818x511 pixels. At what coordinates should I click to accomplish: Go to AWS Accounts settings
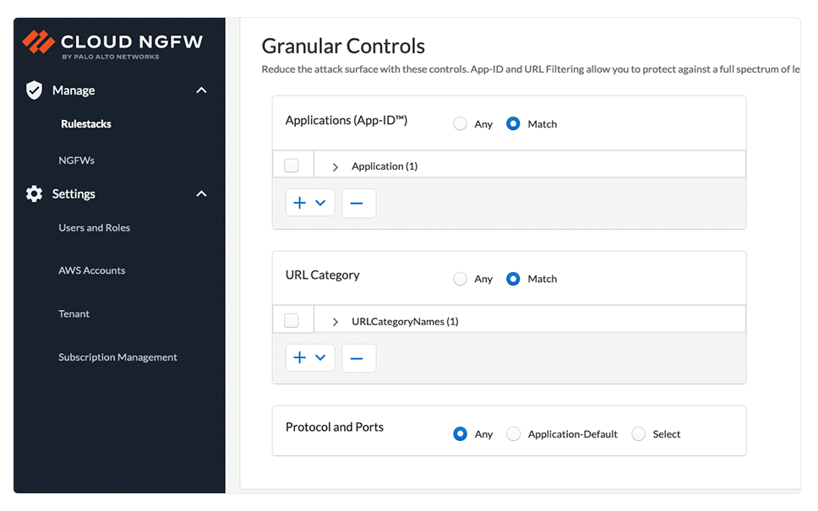(x=91, y=271)
